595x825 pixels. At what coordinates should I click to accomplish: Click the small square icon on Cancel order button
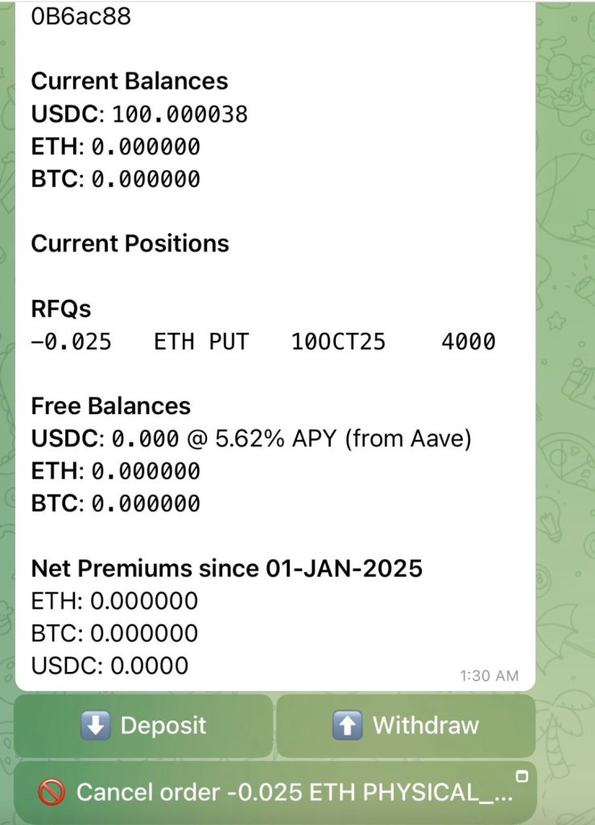click(522, 777)
